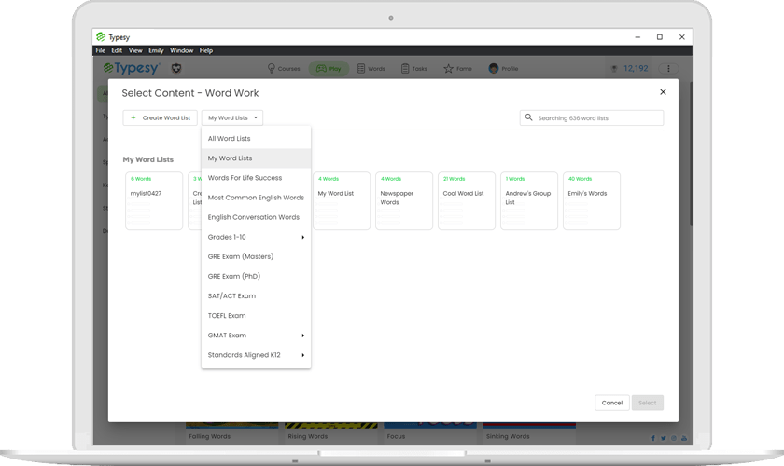
Task: Click the Typesy title bar app icon
Action: 101,37
